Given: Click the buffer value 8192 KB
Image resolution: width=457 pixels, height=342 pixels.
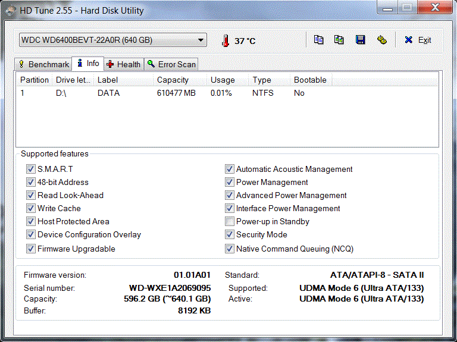Looking at the screenshot, I should click(194, 310).
